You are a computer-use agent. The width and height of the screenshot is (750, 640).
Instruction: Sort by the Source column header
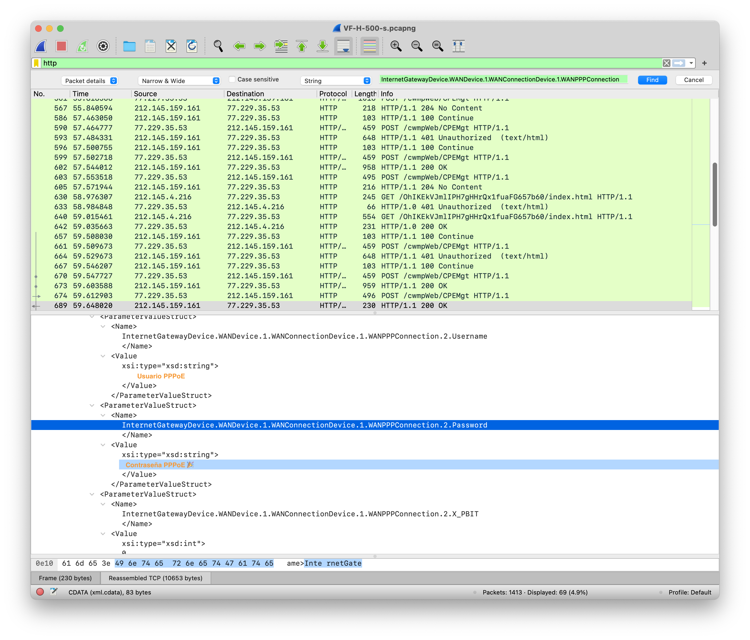(x=177, y=94)
